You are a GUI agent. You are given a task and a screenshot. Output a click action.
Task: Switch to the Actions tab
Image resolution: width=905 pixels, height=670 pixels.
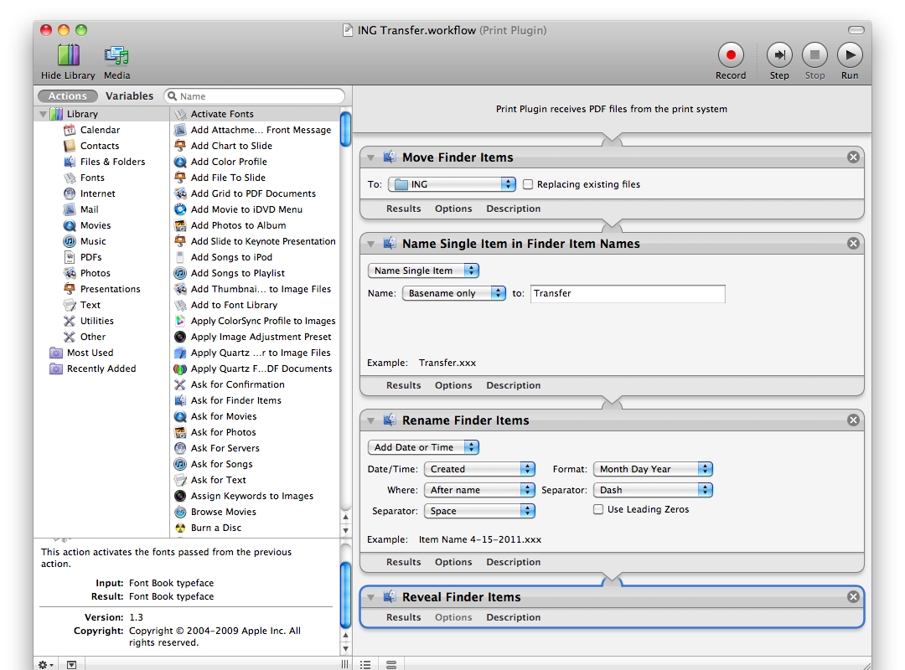pyautogui.click(x=67, y=96)
